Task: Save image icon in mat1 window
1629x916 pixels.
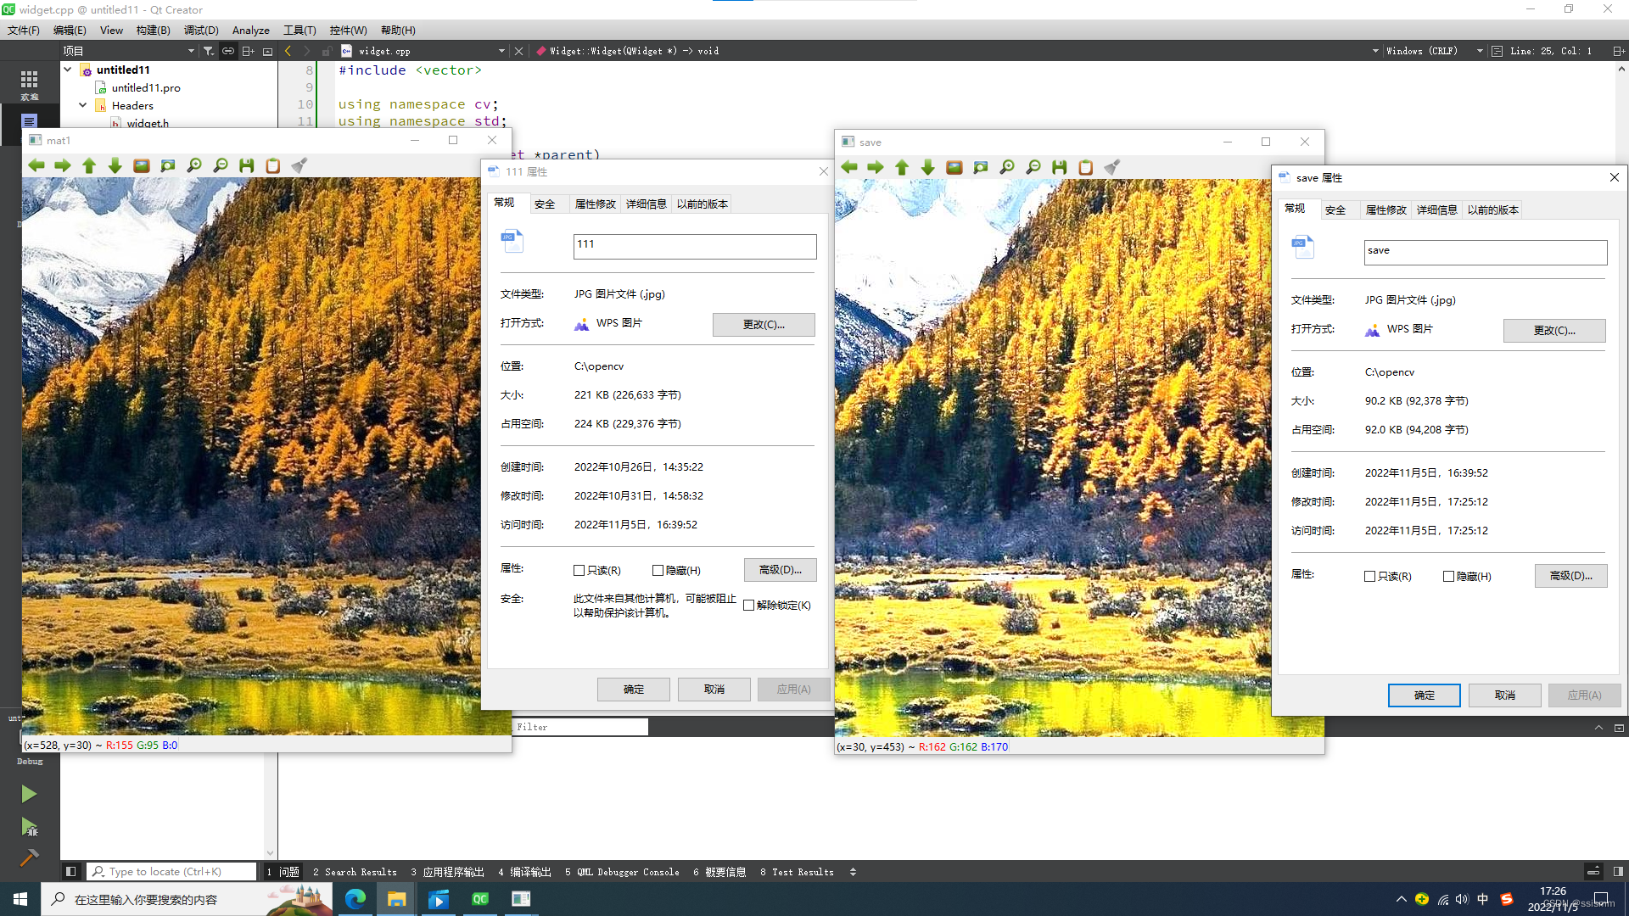Action: 247,165
